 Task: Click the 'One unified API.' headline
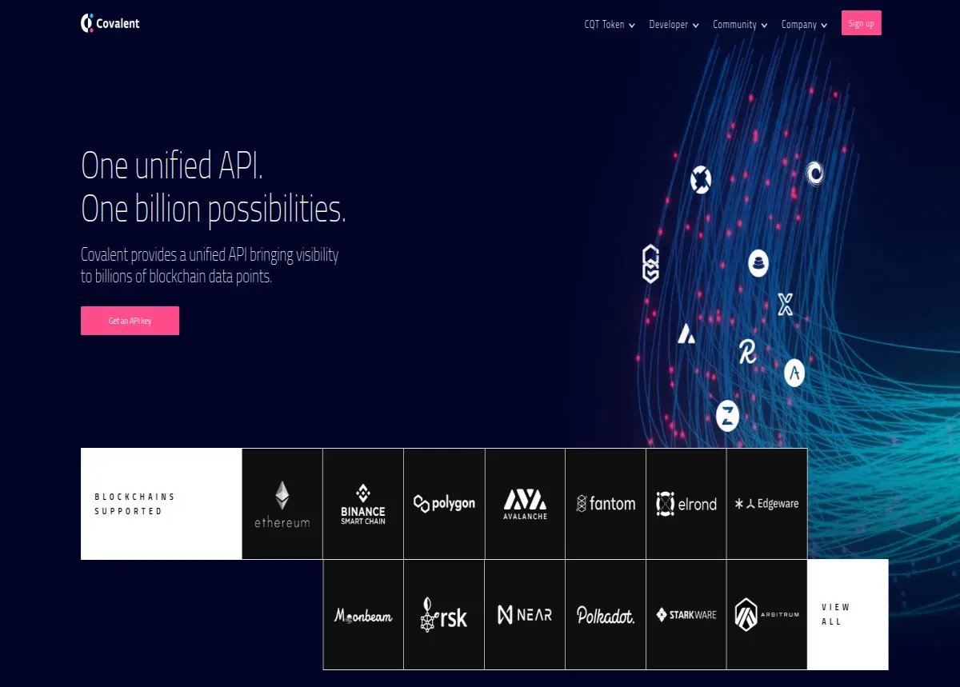pos(172,166)
